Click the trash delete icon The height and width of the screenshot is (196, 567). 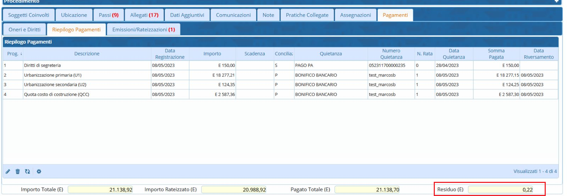[x=17, y=172]
